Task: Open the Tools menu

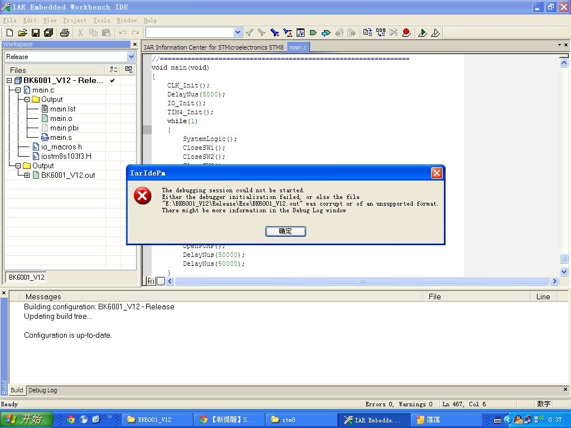Action: point(101,21)
